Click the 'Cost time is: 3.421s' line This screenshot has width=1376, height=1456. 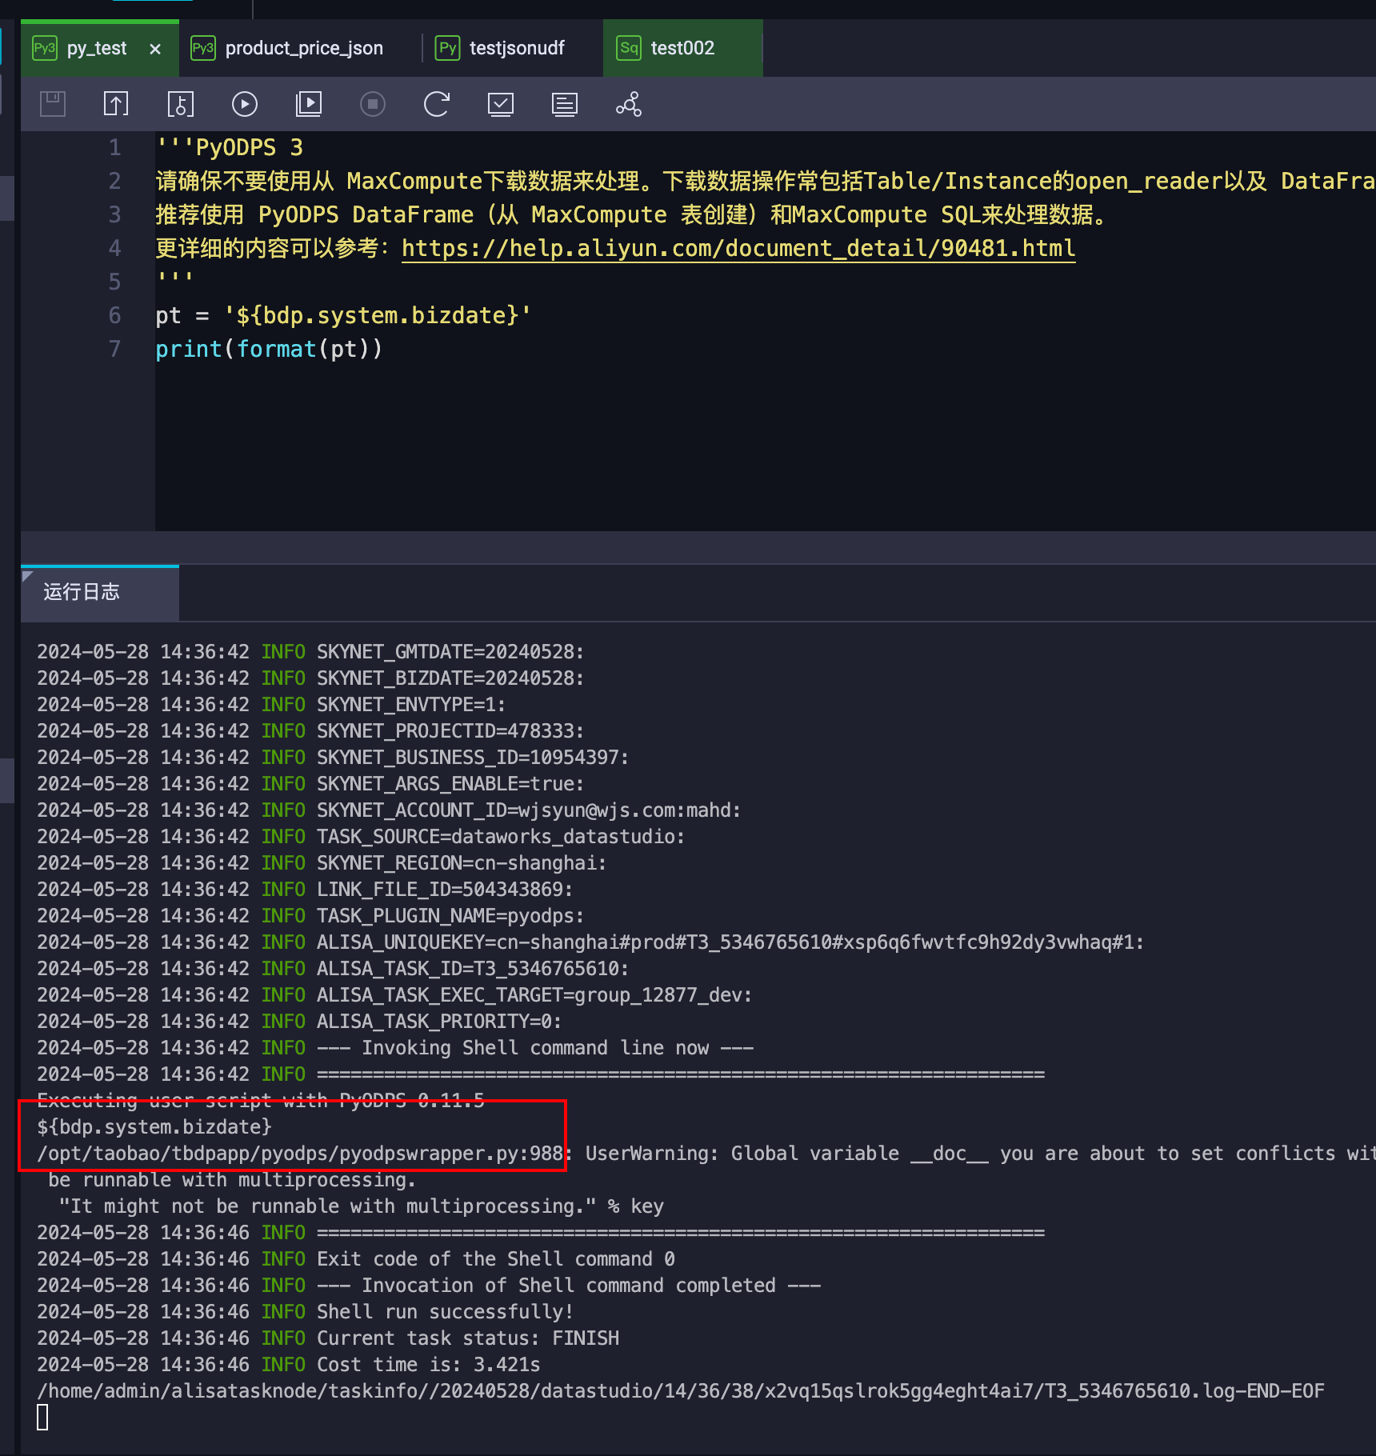point(289,1365)
